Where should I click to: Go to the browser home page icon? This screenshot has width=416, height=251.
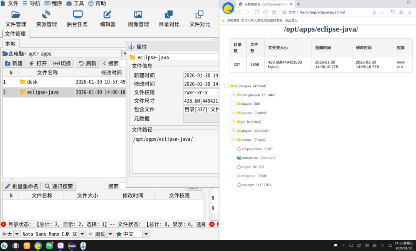265,12
